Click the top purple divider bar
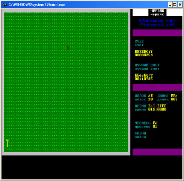The height and width of the screenshot is (181, 184). coord(157,33)
